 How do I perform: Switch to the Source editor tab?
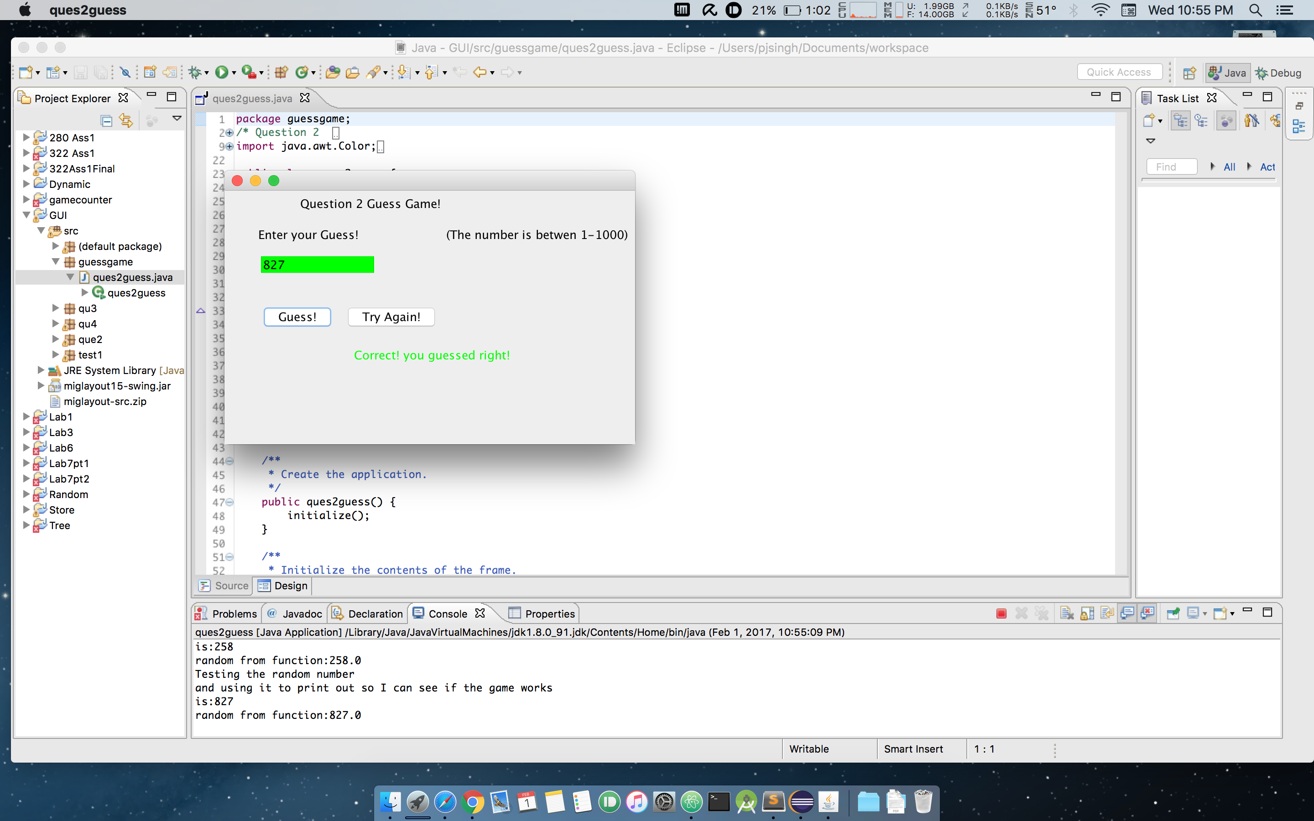[x=224, y=585]
